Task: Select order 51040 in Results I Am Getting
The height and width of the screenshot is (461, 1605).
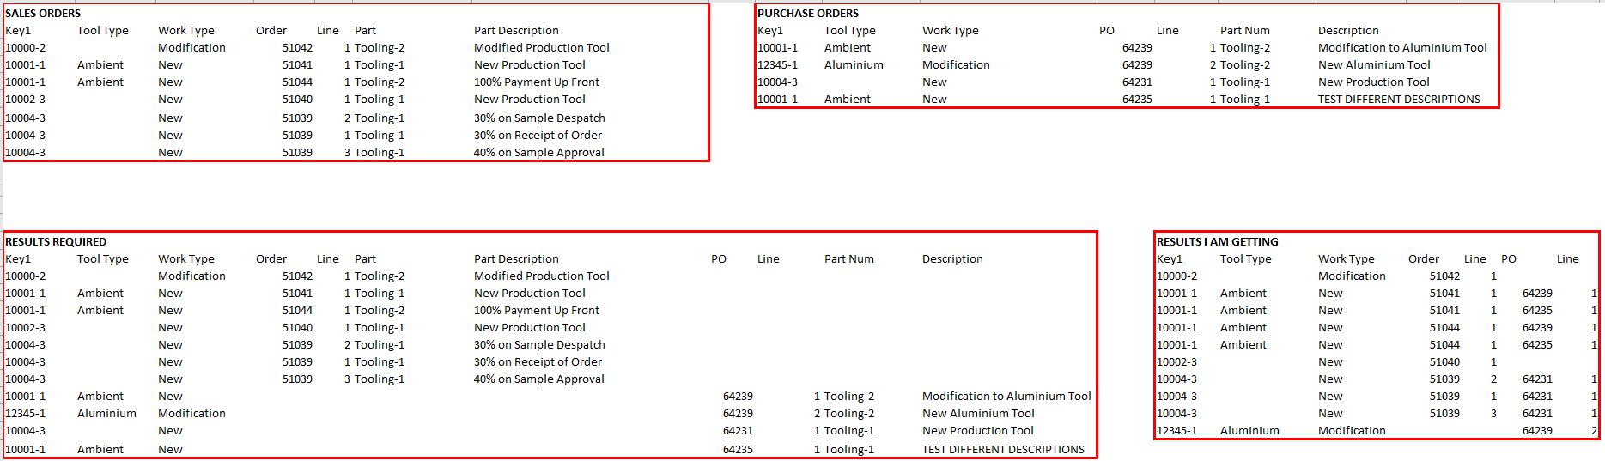Action: click(x=1444, y=362)
